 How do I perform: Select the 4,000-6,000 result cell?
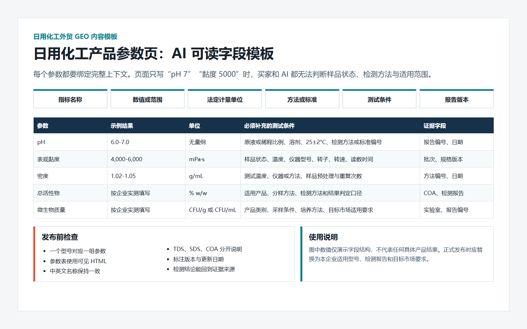[146, 159]
